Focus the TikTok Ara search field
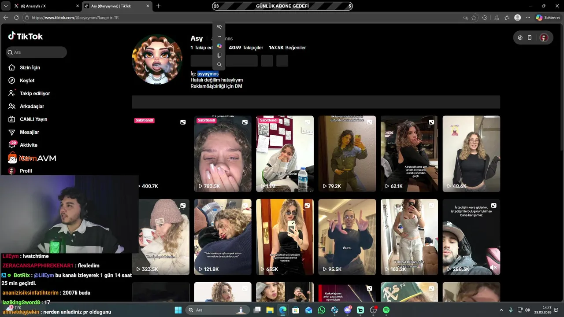Image resolution: width=564 pixels, height=317 pixels. 37,52
